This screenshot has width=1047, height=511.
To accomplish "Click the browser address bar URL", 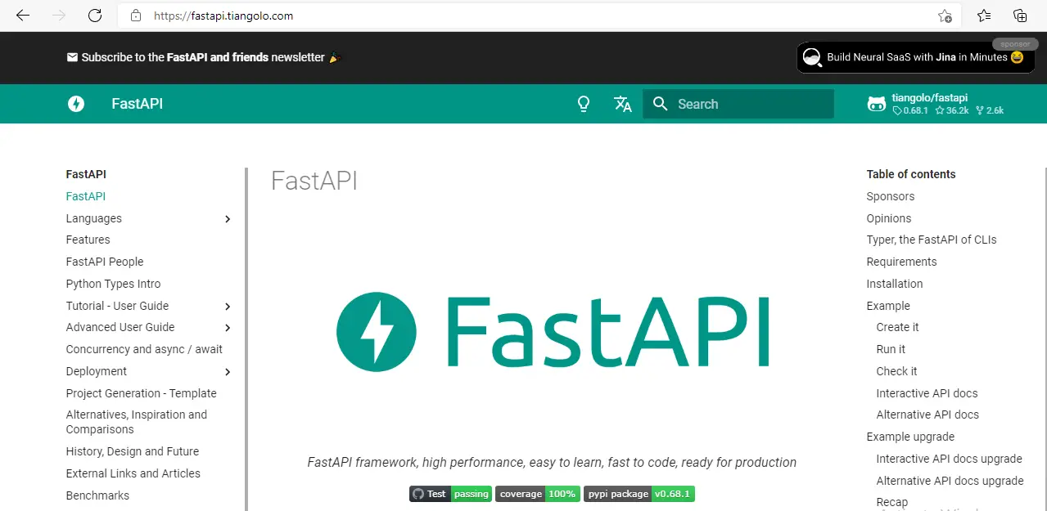I will pos(223,16).
